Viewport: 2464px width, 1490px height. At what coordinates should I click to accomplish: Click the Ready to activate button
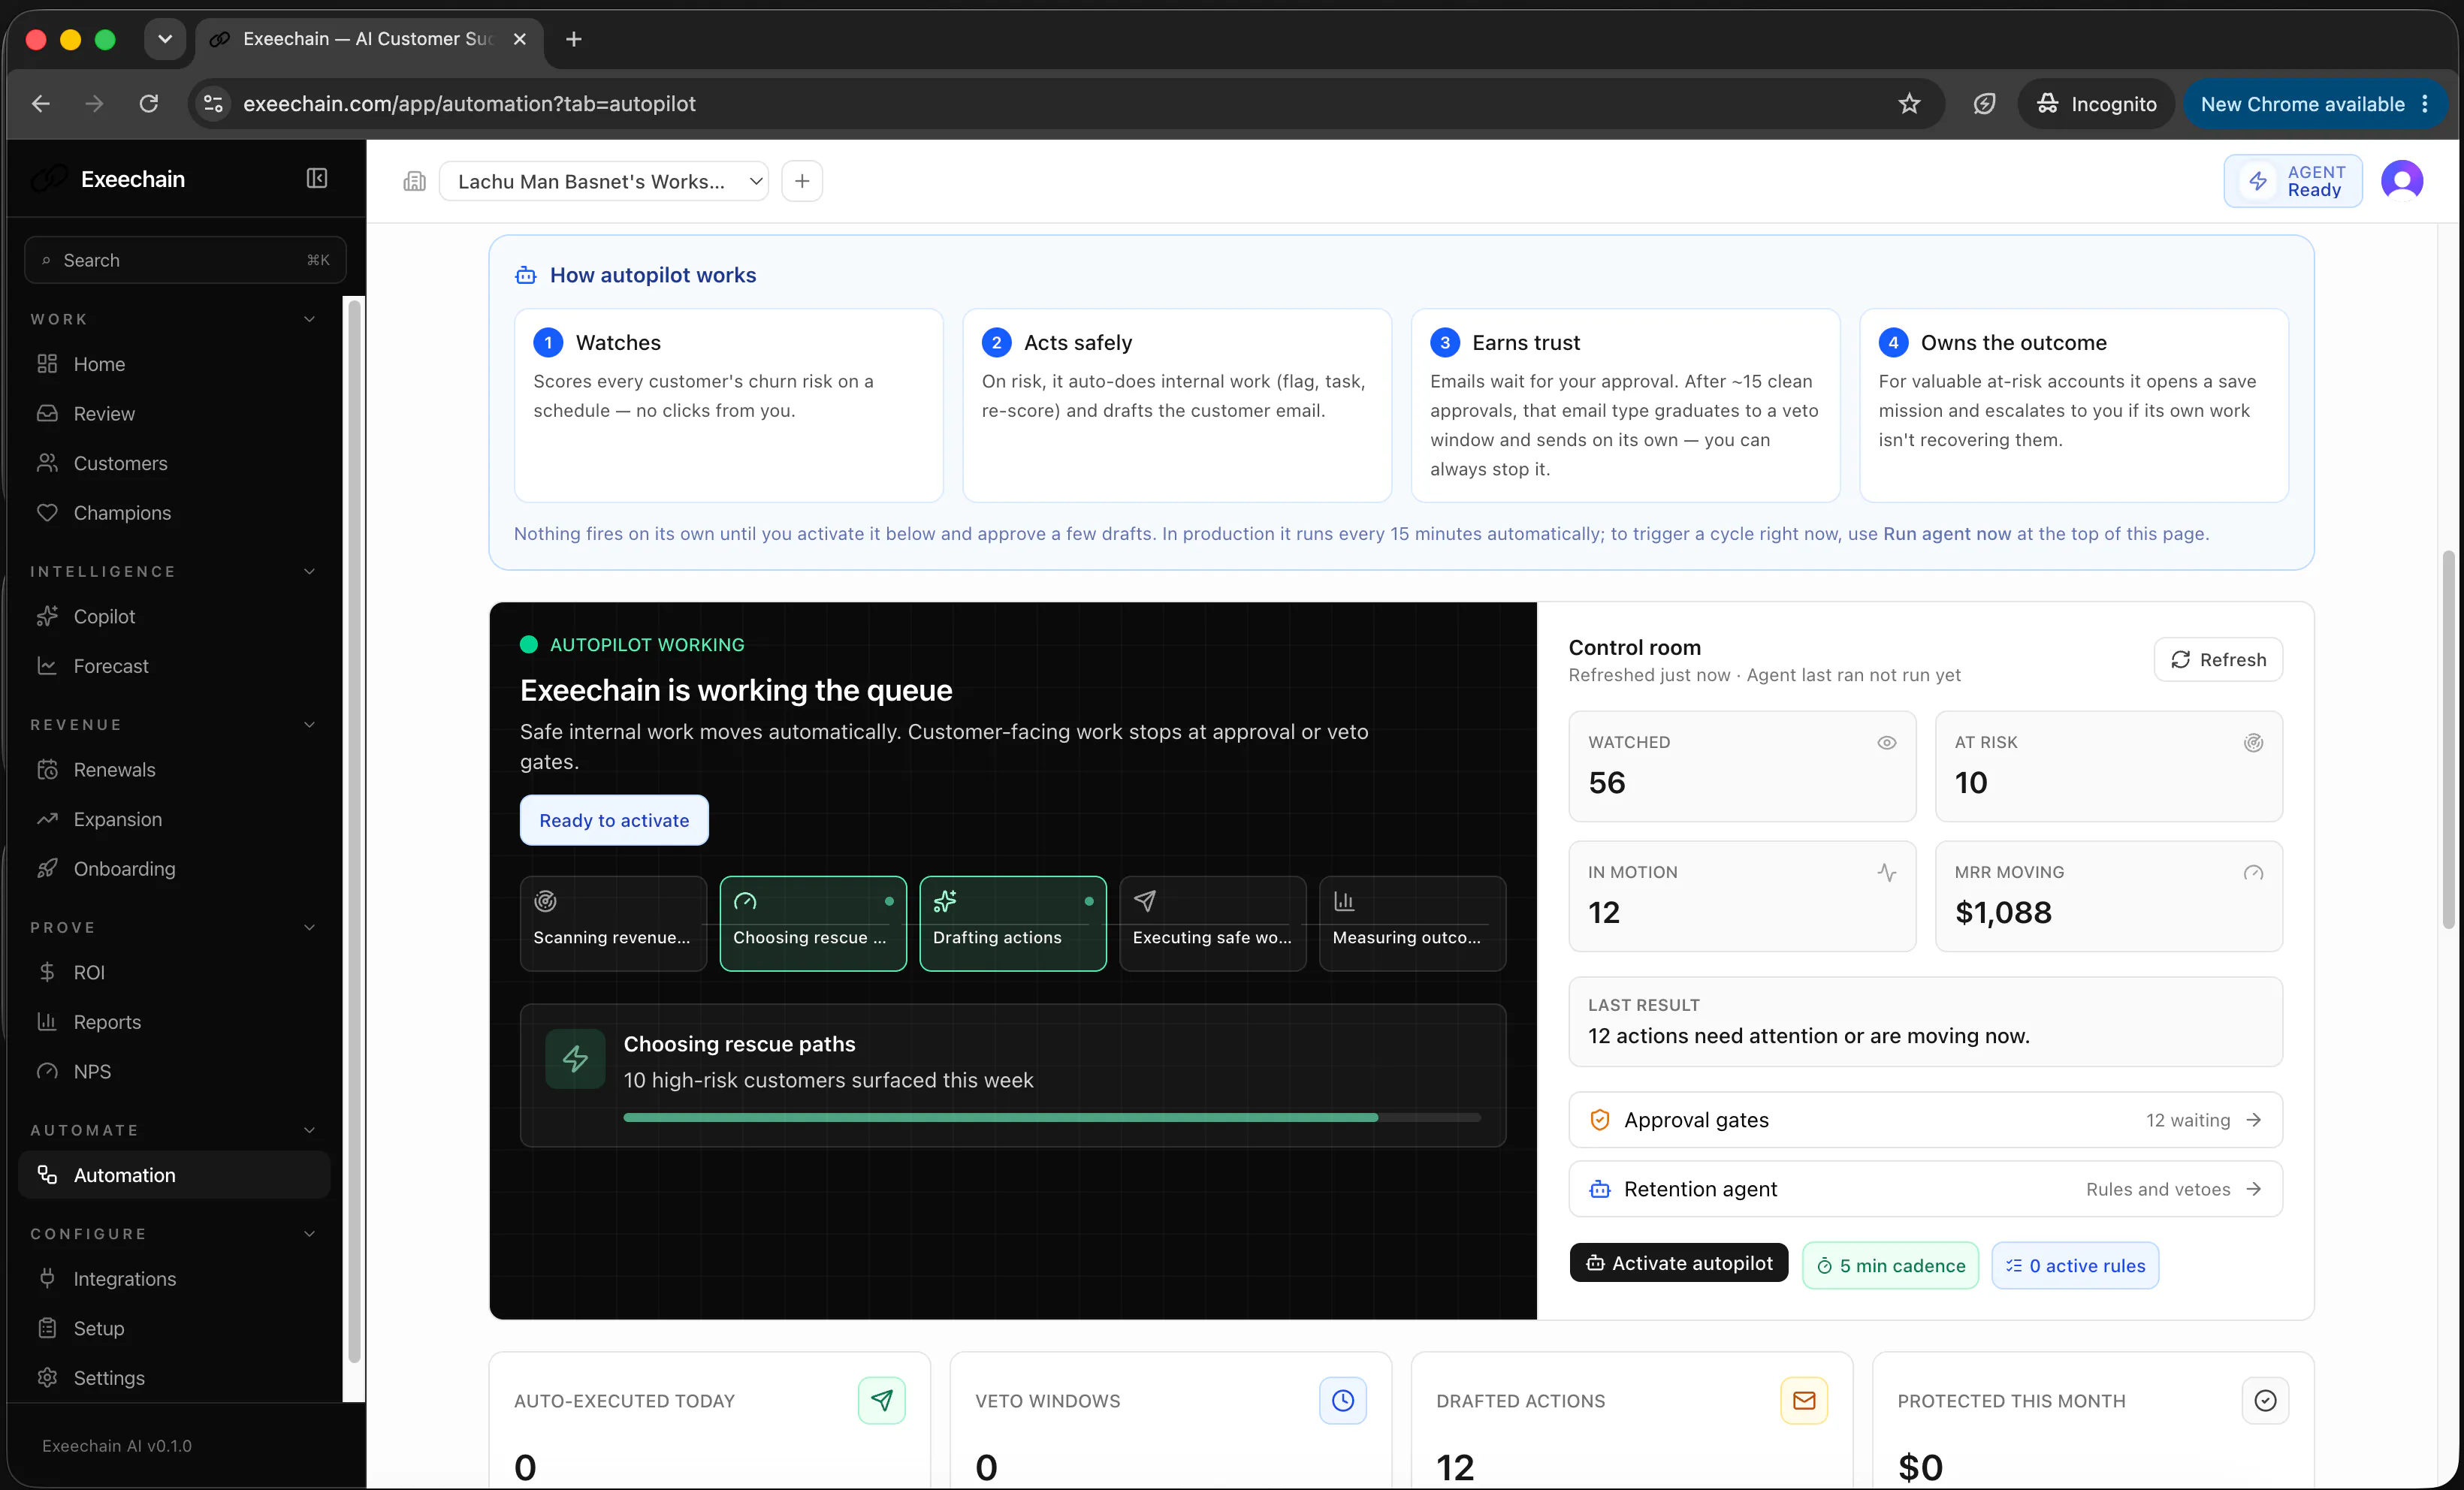[x=614, y=820]
